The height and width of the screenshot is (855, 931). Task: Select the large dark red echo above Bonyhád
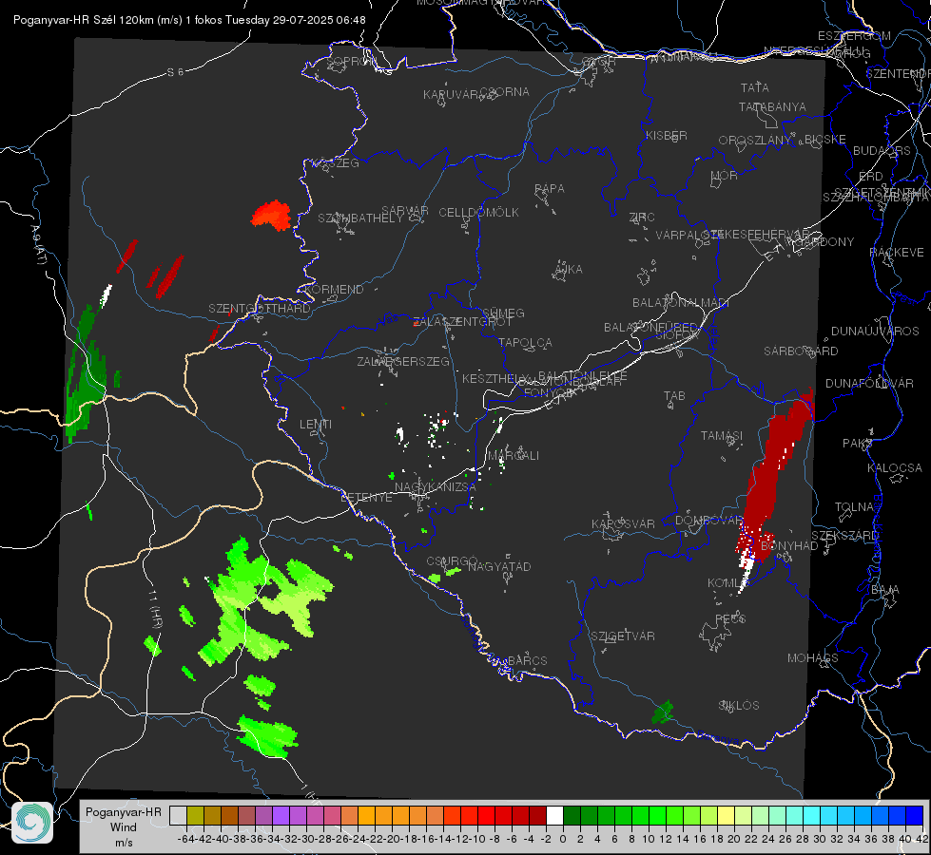point(775,475)
